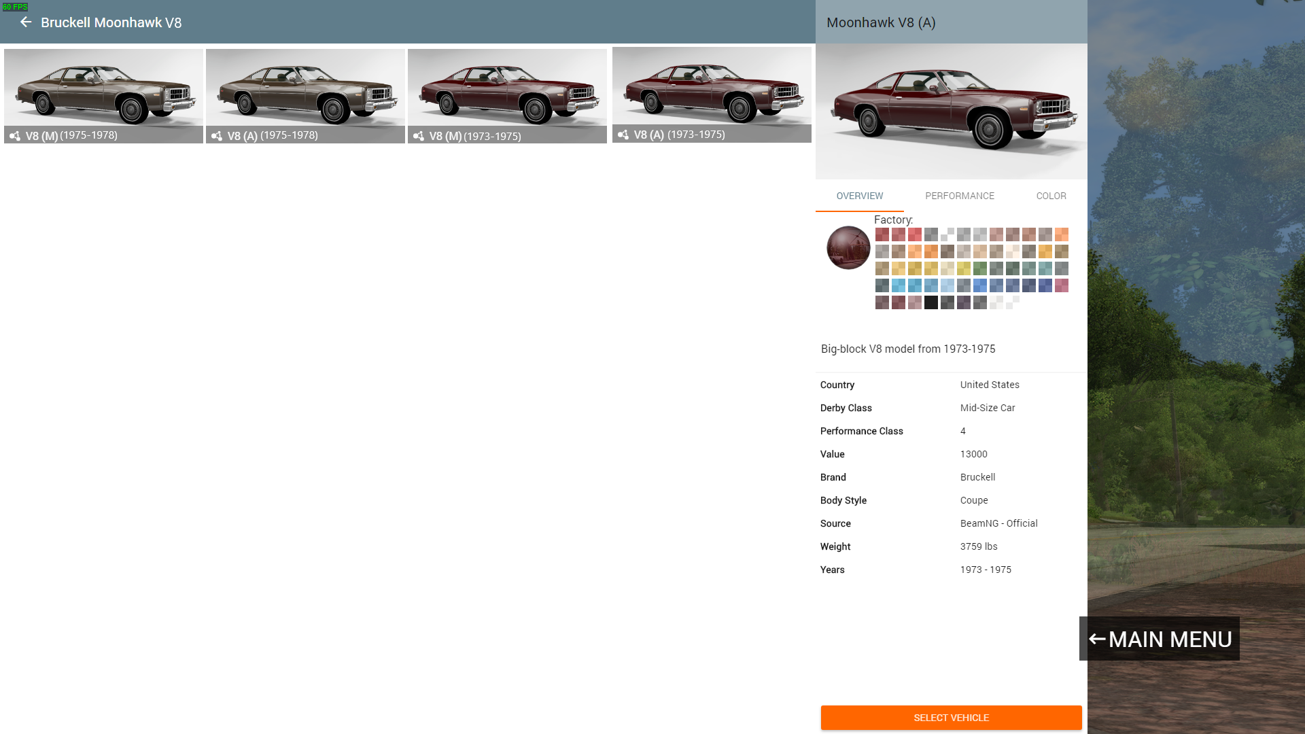Switch to the Overview tab
Viewport: 1305px width, 734px height.
coord(860,196)
